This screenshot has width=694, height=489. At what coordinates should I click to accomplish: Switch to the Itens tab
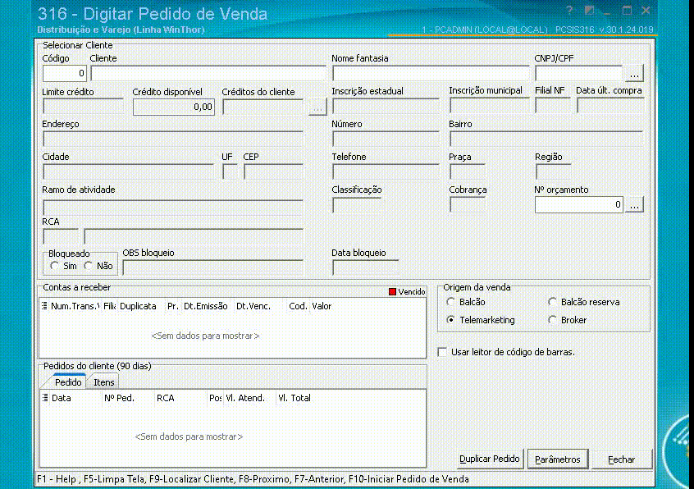(104, 382)
